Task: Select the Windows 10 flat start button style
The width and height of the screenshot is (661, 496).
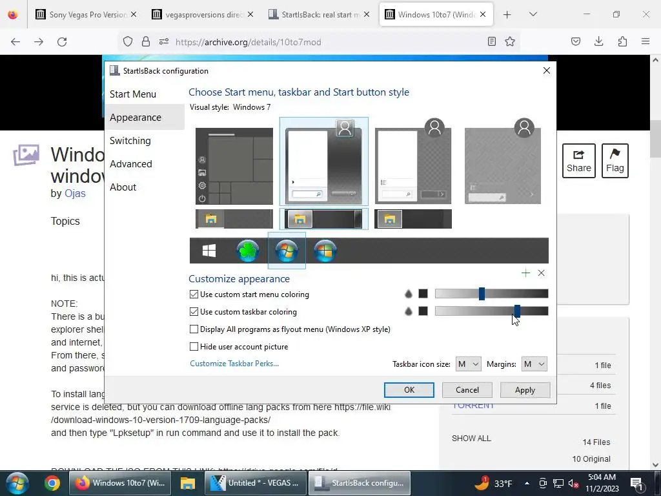Action: tap(209, 251)
